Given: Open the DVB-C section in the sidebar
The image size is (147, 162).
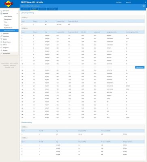Looking at the screenshot, I should tap(5, 45).
